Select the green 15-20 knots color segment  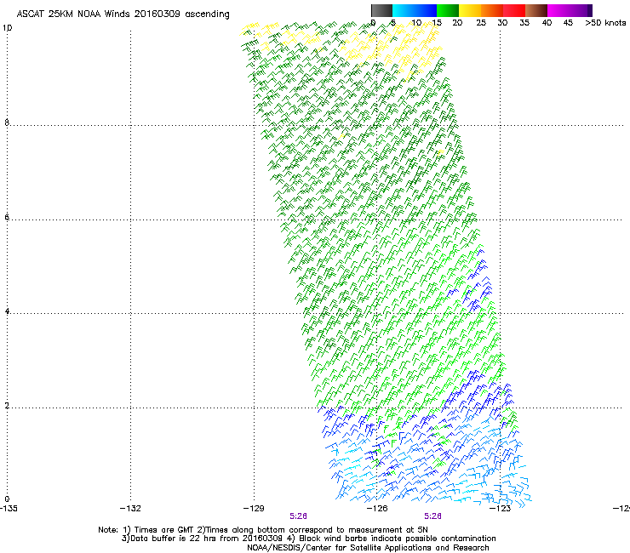[x=448, y=10]
